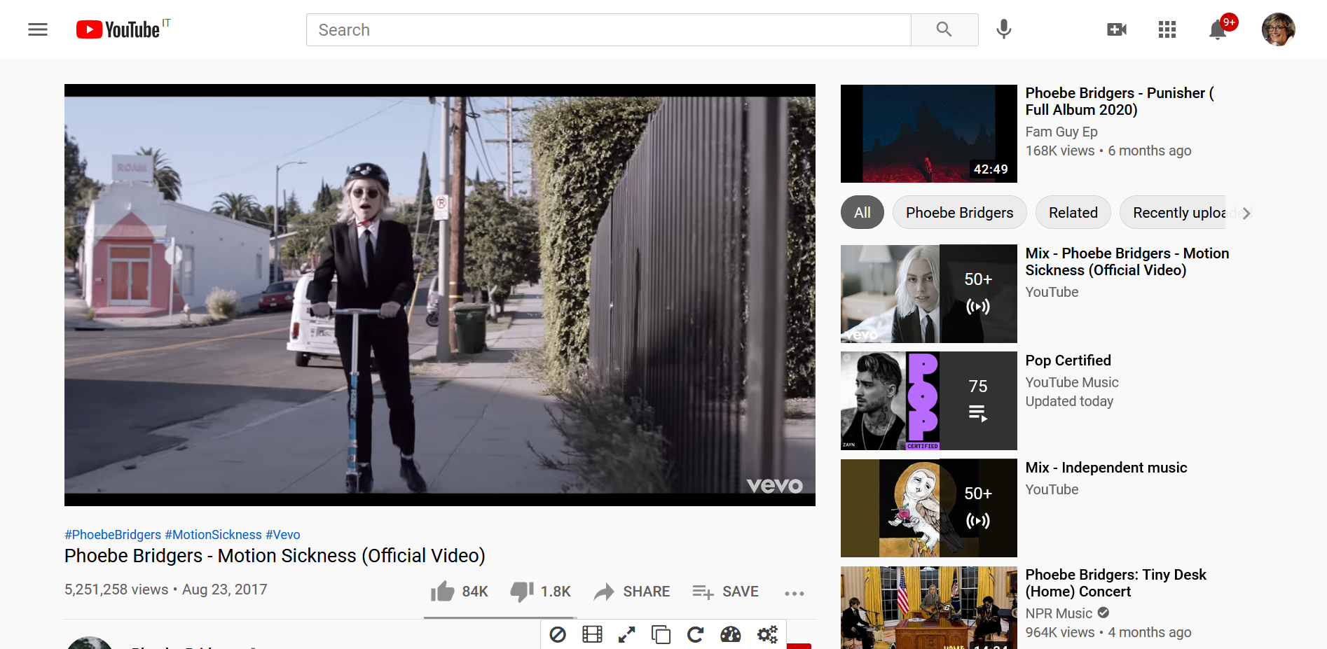Screen dimensions: 1327x649
Task: Advance the filter chips with the right chevron
Action: click(x=1246, y=214)
